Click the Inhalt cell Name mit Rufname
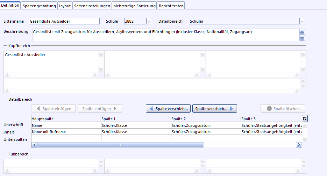The height and width of the screenshot is (176, 327). point(66,132)
